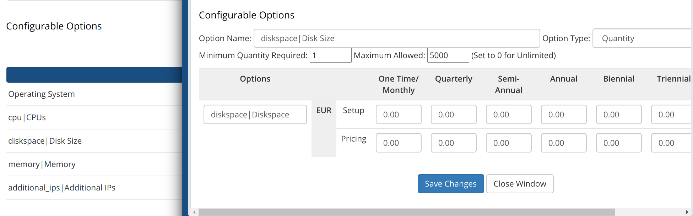Click the scrollbar left arrow
Screen dimensions: 693x216
pyautogui.click(x=194, y=212)
